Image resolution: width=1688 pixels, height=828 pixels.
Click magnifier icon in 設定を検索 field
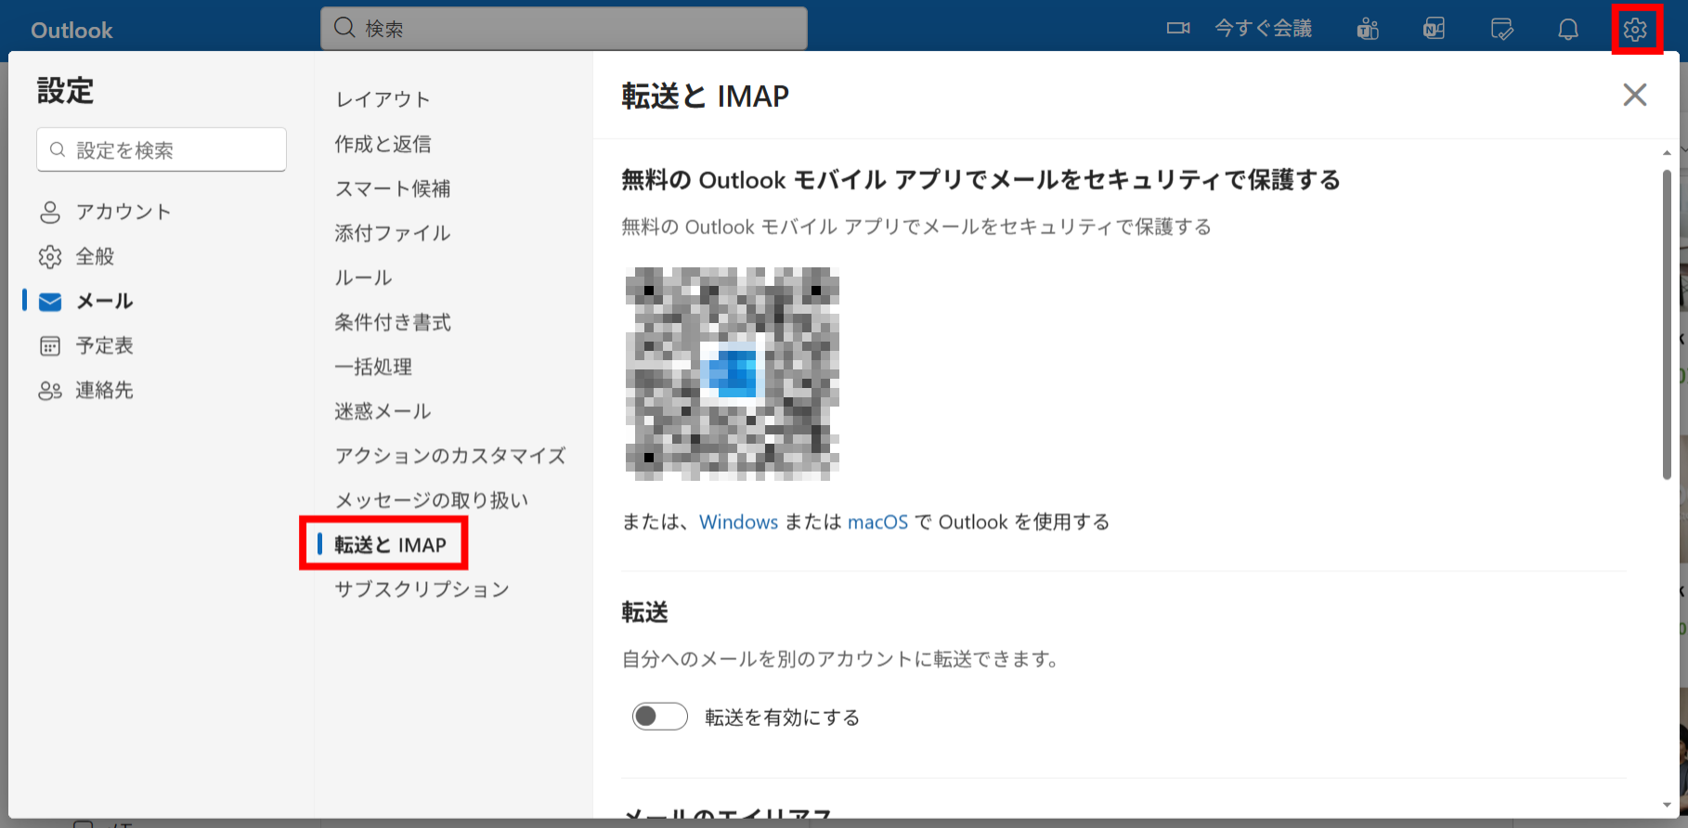[x=58, y=149]
